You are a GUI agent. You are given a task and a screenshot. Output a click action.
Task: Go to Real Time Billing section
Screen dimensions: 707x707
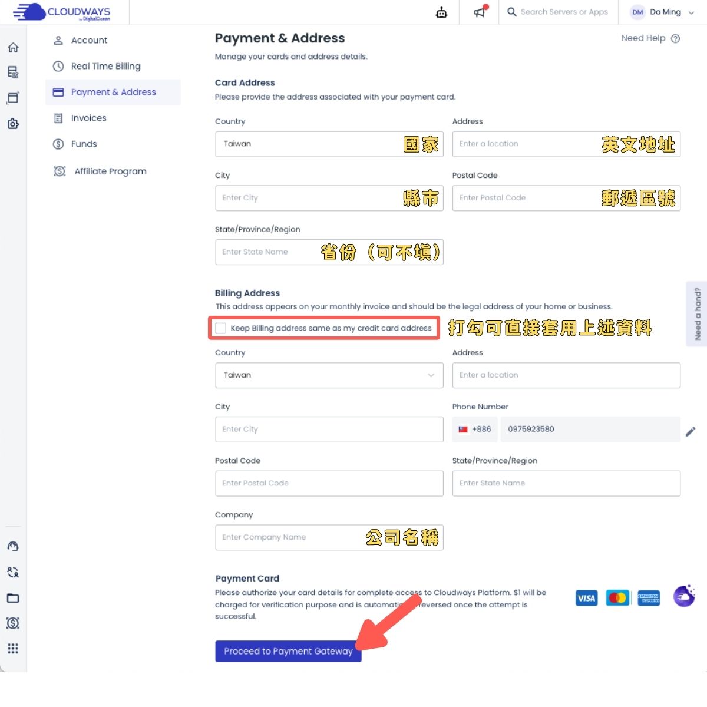click(x=105, y=66)
